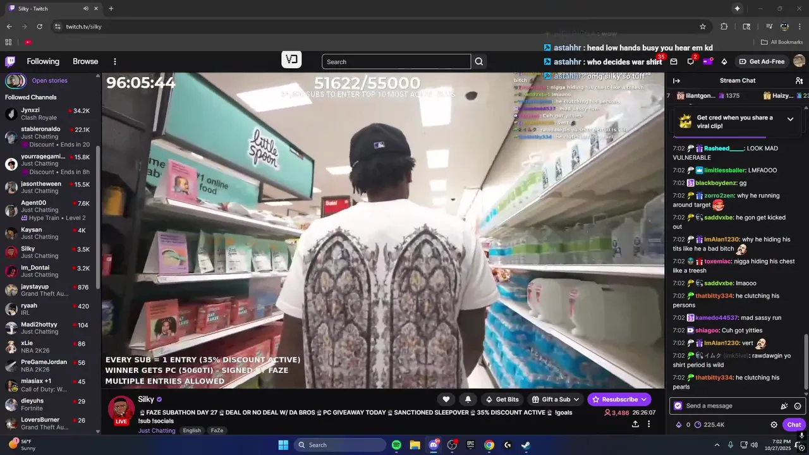
Task: Open chat settings gear
Action: pyautogui.click(x=774, y=425)
